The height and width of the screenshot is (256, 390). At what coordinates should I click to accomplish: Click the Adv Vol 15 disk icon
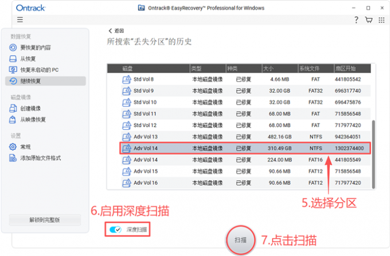pos(127,171)
